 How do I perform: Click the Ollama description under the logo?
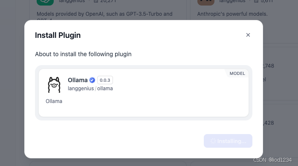54,101
